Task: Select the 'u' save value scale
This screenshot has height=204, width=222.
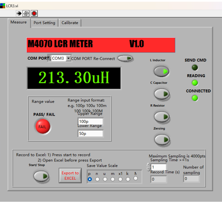Action: 105,179
